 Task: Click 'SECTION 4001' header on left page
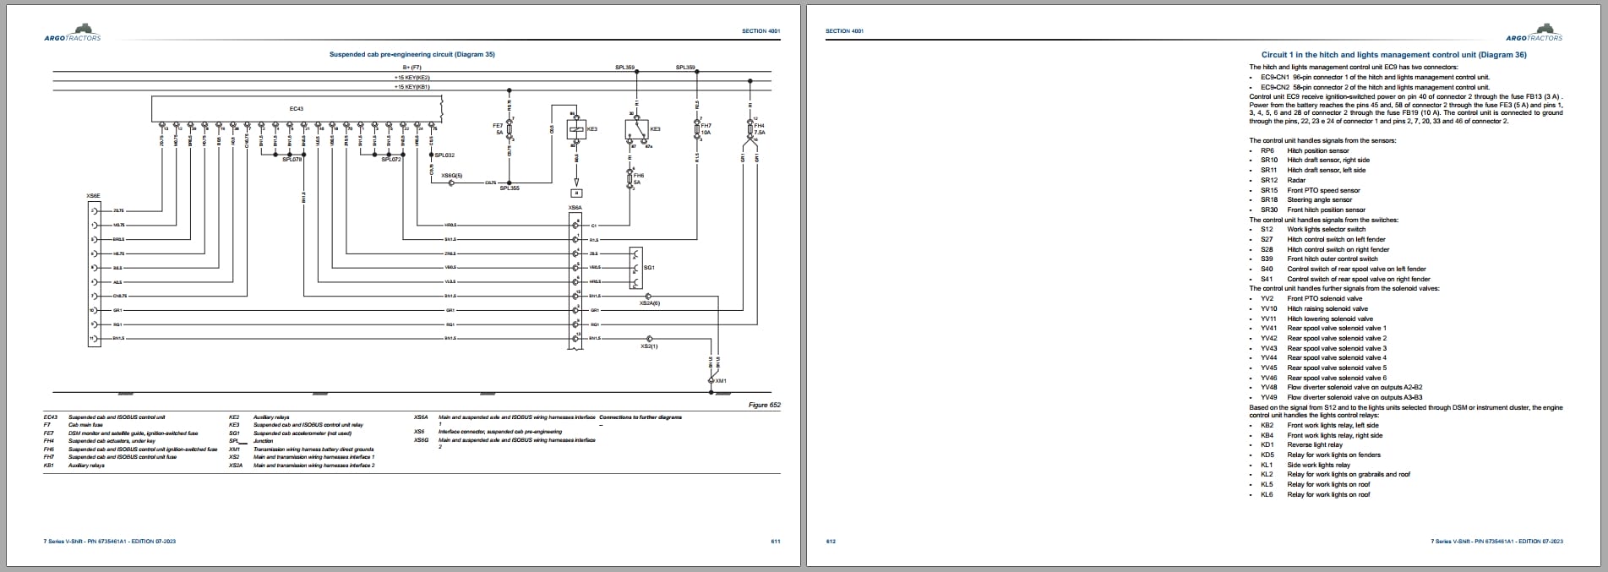point(761,31)
